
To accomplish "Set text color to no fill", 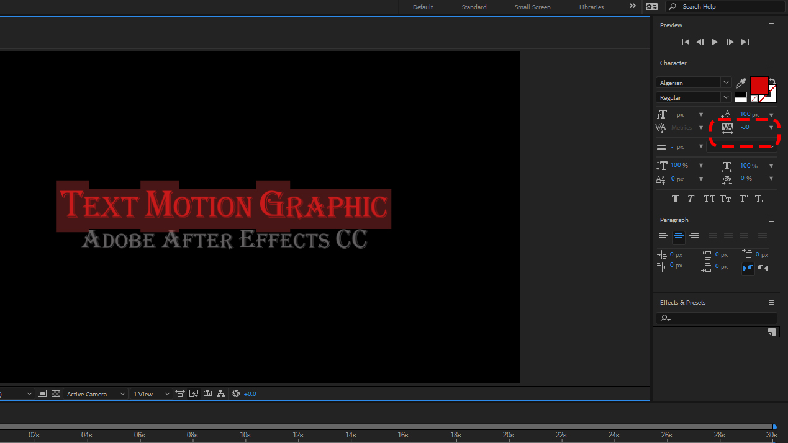I will tap(754, 98).
